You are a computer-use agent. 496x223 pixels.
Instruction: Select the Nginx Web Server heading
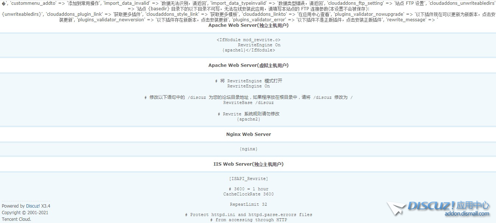pyautogui.click(x=248, y=134)
